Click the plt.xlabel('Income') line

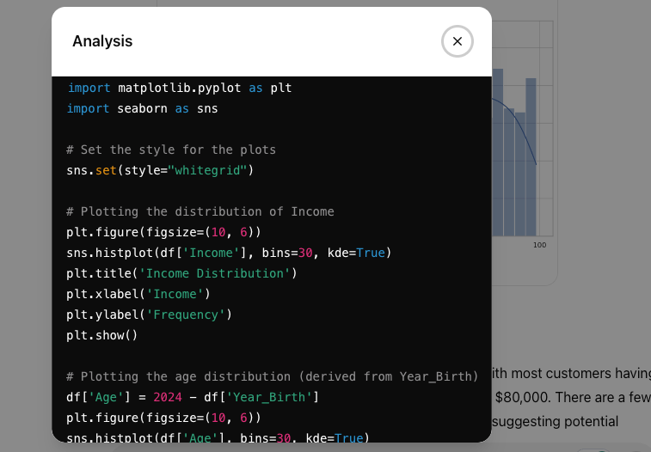pos(138,294)
